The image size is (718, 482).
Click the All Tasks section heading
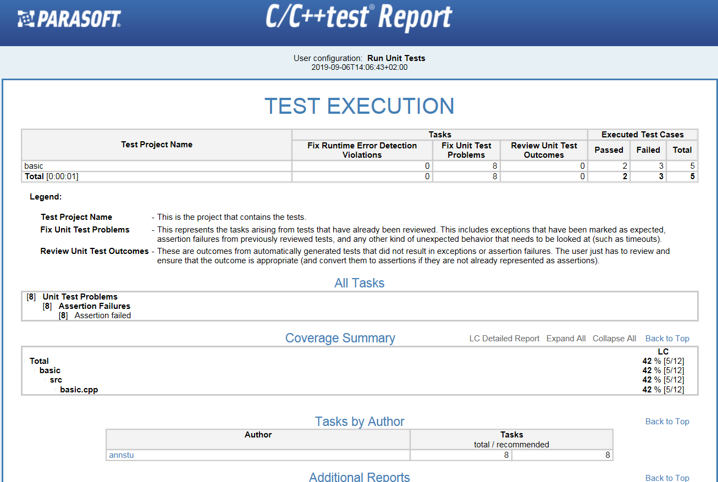click(360, 283)
